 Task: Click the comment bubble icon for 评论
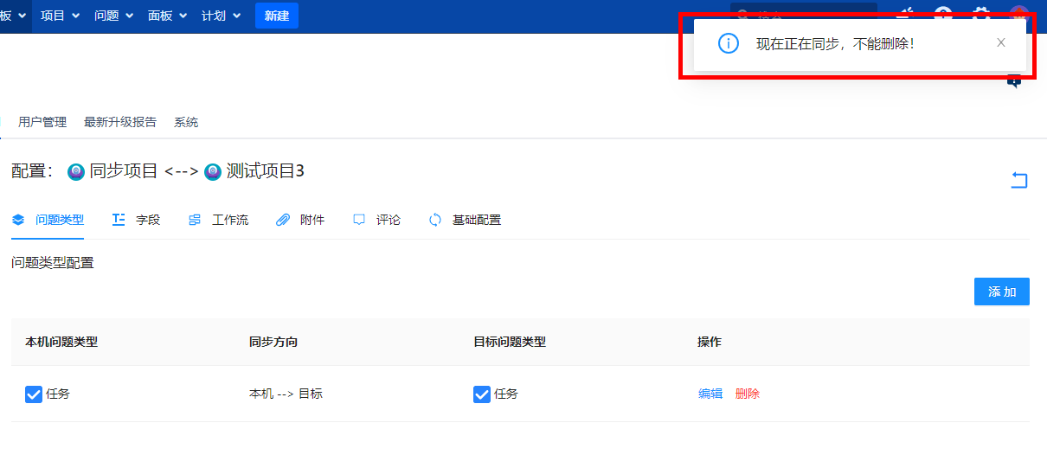click(x=359, y=220)
